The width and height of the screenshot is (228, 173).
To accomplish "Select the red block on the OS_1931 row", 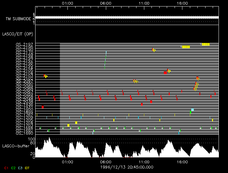I will tap(43, 107).
